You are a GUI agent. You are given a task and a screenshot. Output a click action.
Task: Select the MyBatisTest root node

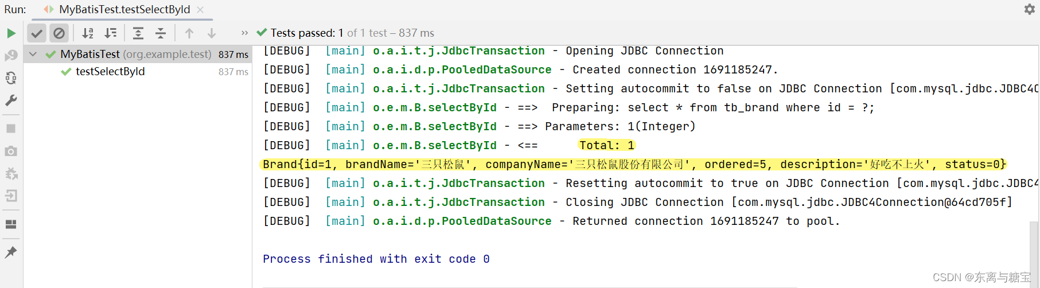coord(138,55)
